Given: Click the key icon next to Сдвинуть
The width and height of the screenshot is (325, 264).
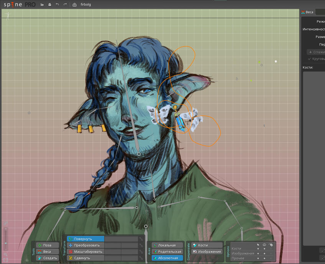Looking at the screenshot, I should click(x=141, y=258).
